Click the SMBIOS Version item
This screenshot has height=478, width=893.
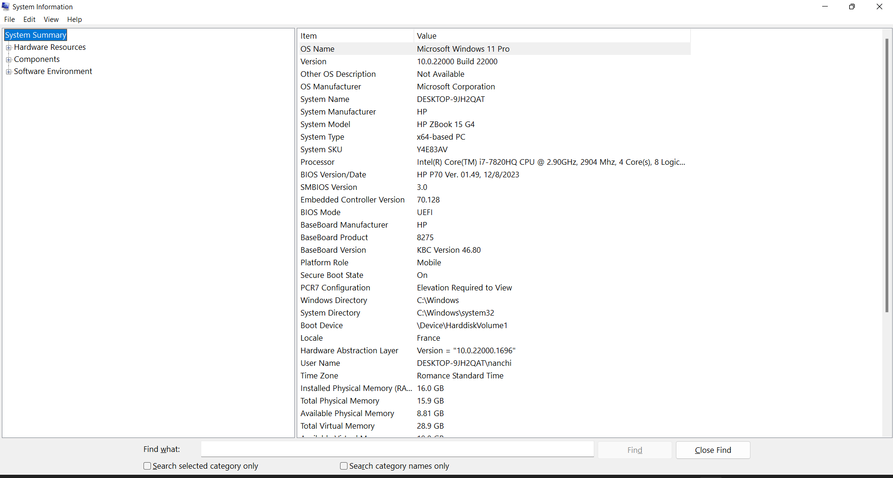click(x=329, y=187)
